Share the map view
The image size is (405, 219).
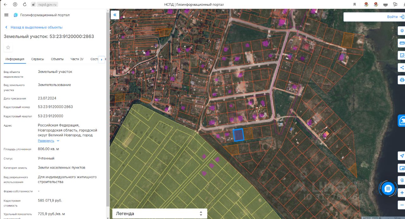click(x=402, y=68)
